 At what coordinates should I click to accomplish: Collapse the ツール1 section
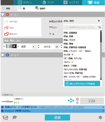click(2, 15)
